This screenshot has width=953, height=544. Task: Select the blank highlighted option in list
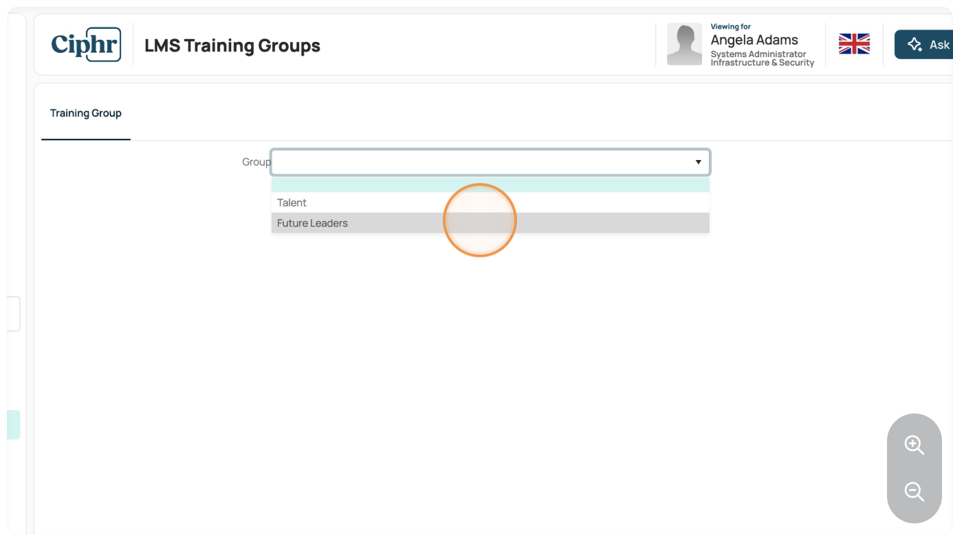coord(490,185)
